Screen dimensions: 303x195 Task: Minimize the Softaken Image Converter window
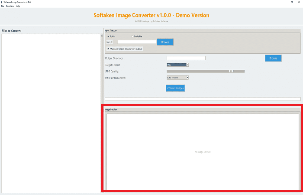coord(285,2)
